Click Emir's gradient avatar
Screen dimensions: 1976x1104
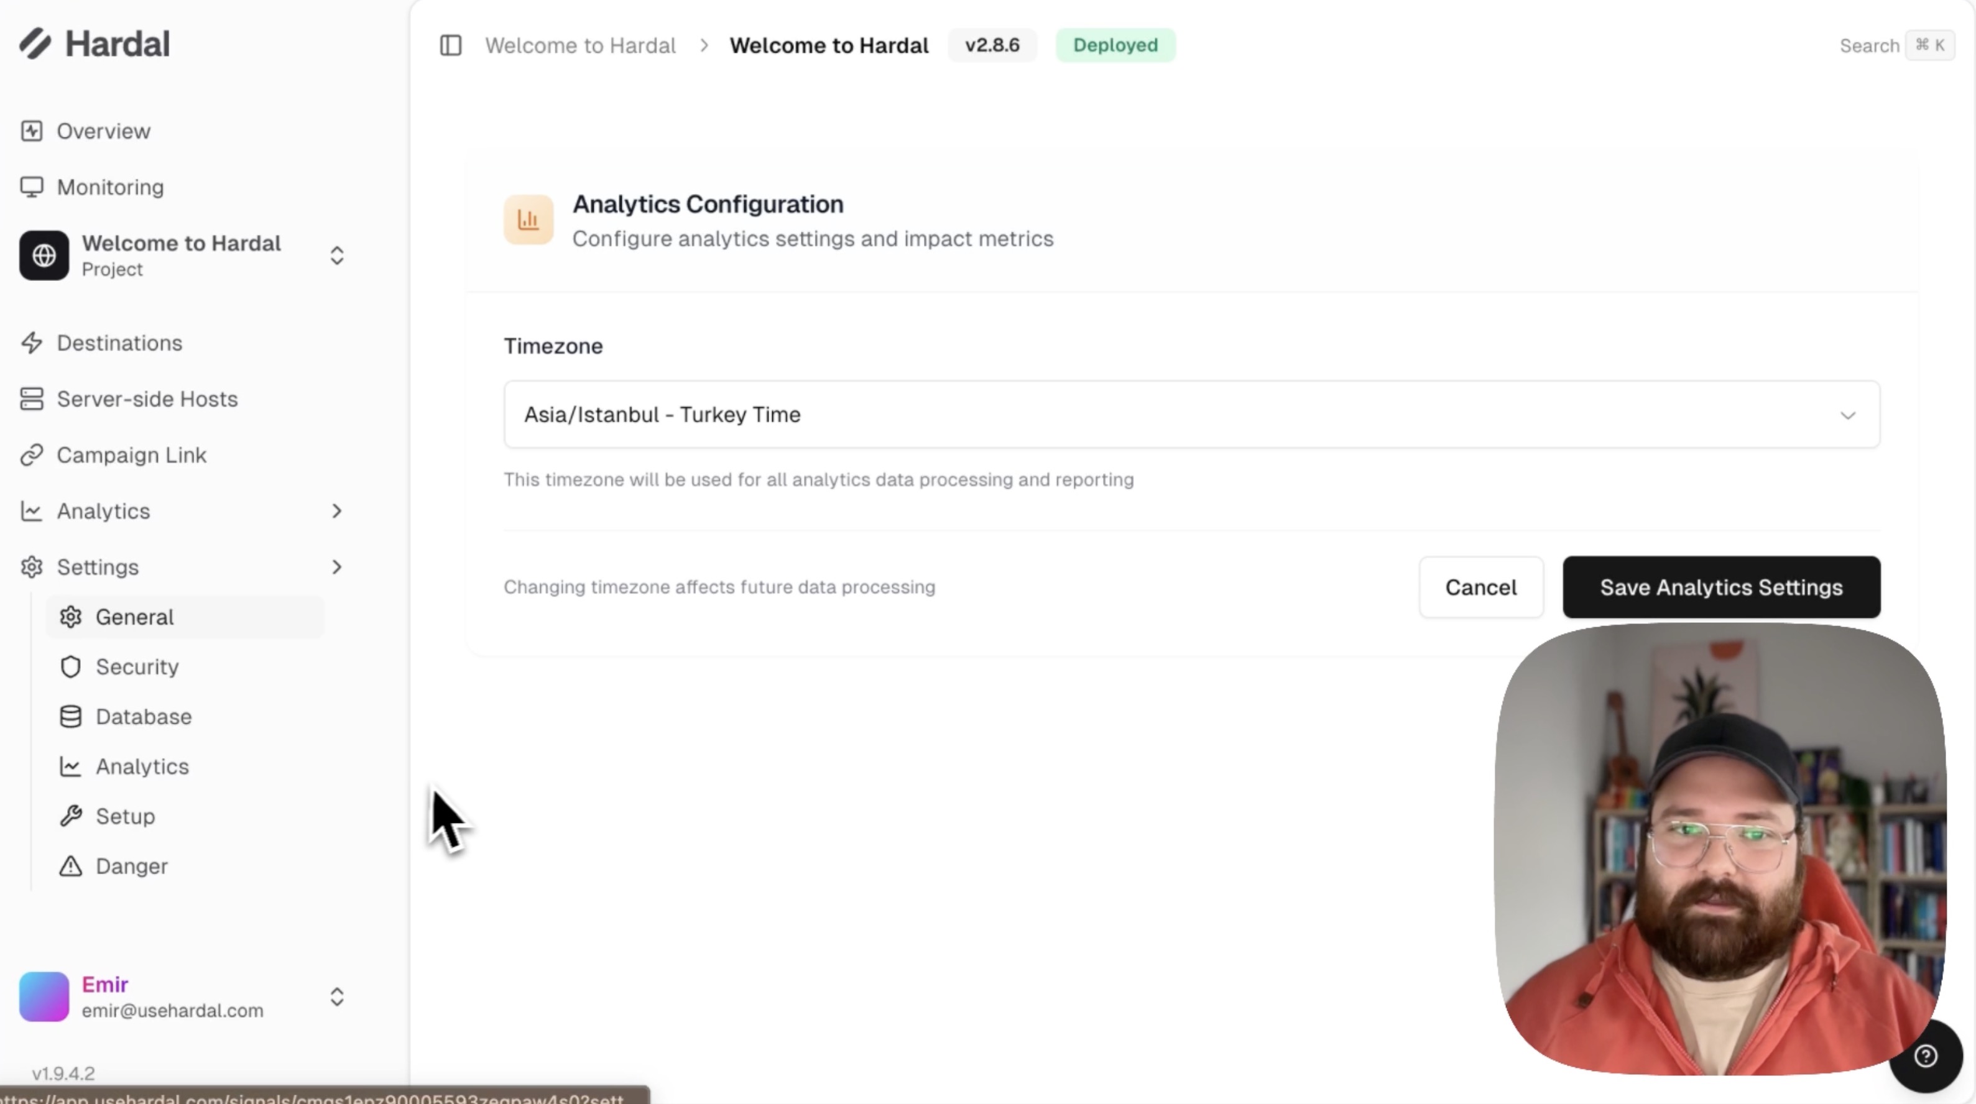[44, 996]
